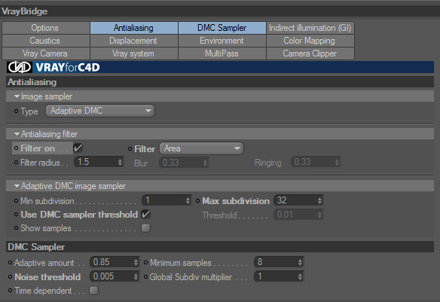This screenshot has width=440, height=302.
Task: Open the Options tab
Action: click(x=46, y=28)
